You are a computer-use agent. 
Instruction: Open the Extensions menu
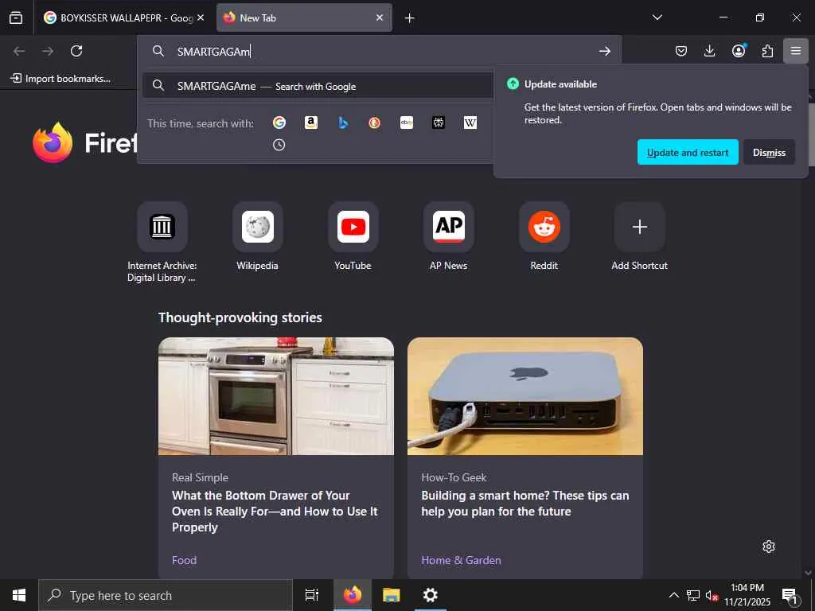767,51
